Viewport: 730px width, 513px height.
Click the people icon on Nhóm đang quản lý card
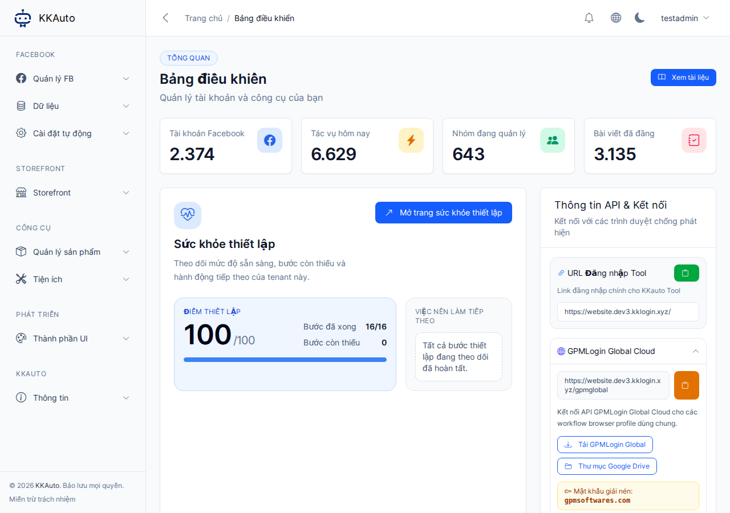click(553, 140)
